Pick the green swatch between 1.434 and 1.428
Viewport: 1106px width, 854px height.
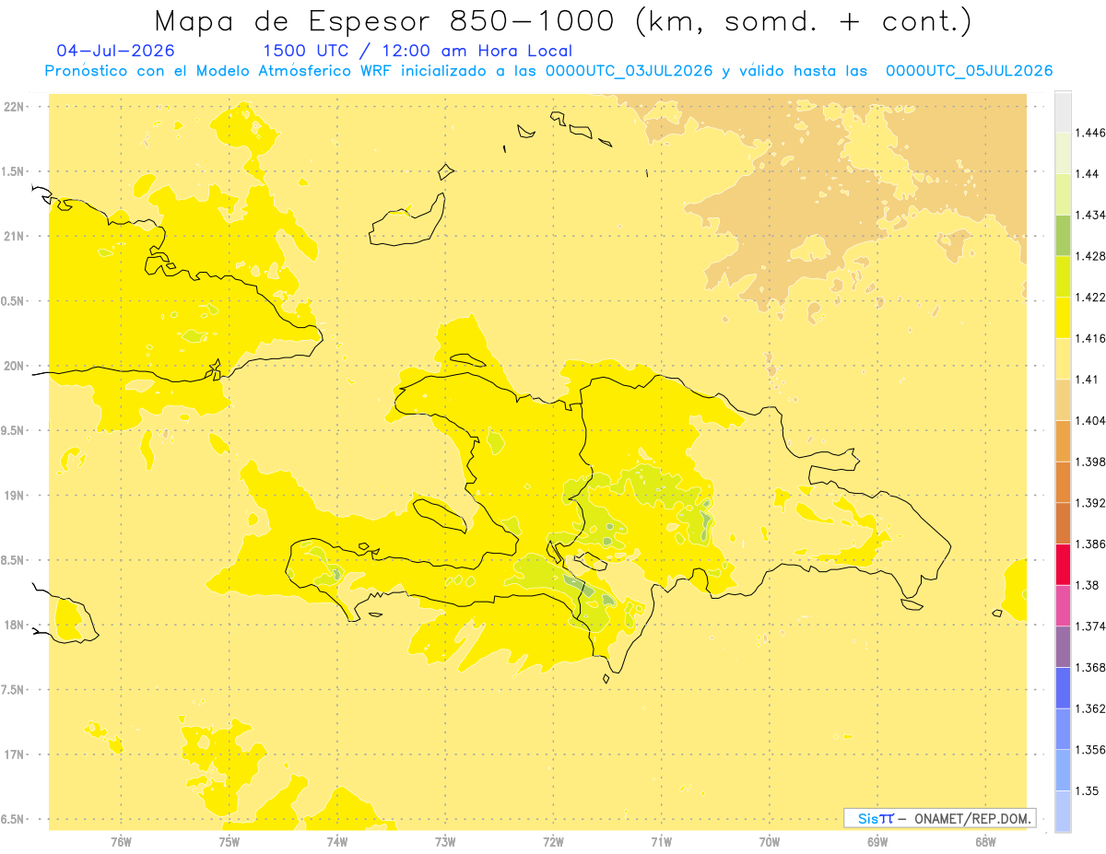click(1063, 235)
